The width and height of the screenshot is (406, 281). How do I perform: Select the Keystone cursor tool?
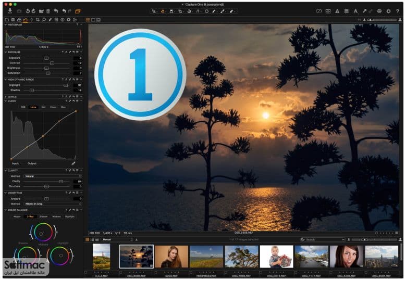pos(198,11)
